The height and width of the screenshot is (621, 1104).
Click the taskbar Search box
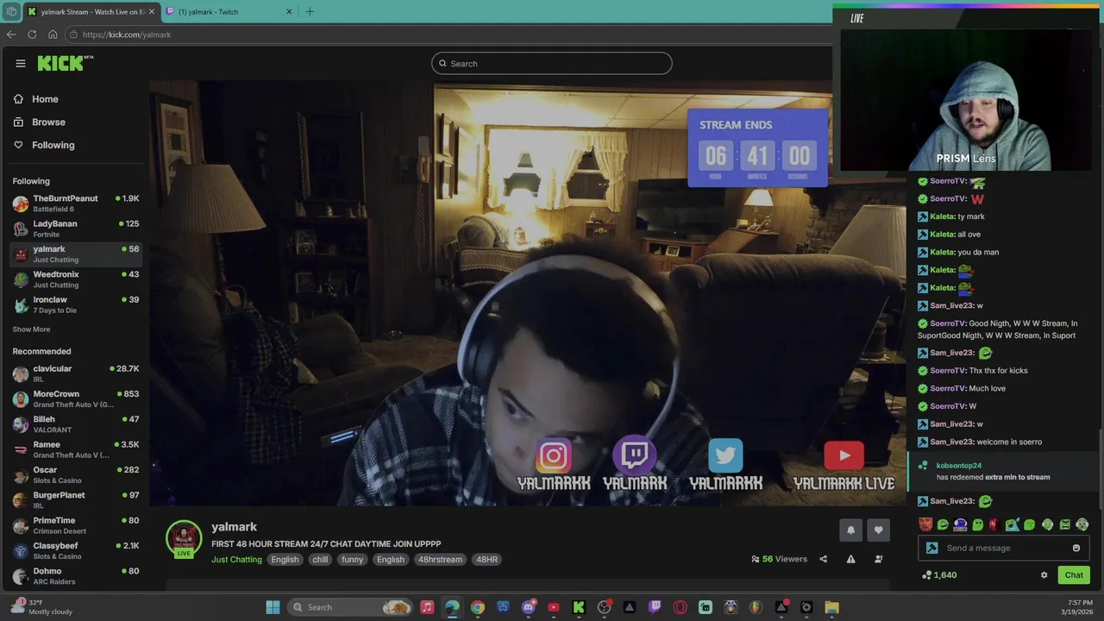point(350,607)
